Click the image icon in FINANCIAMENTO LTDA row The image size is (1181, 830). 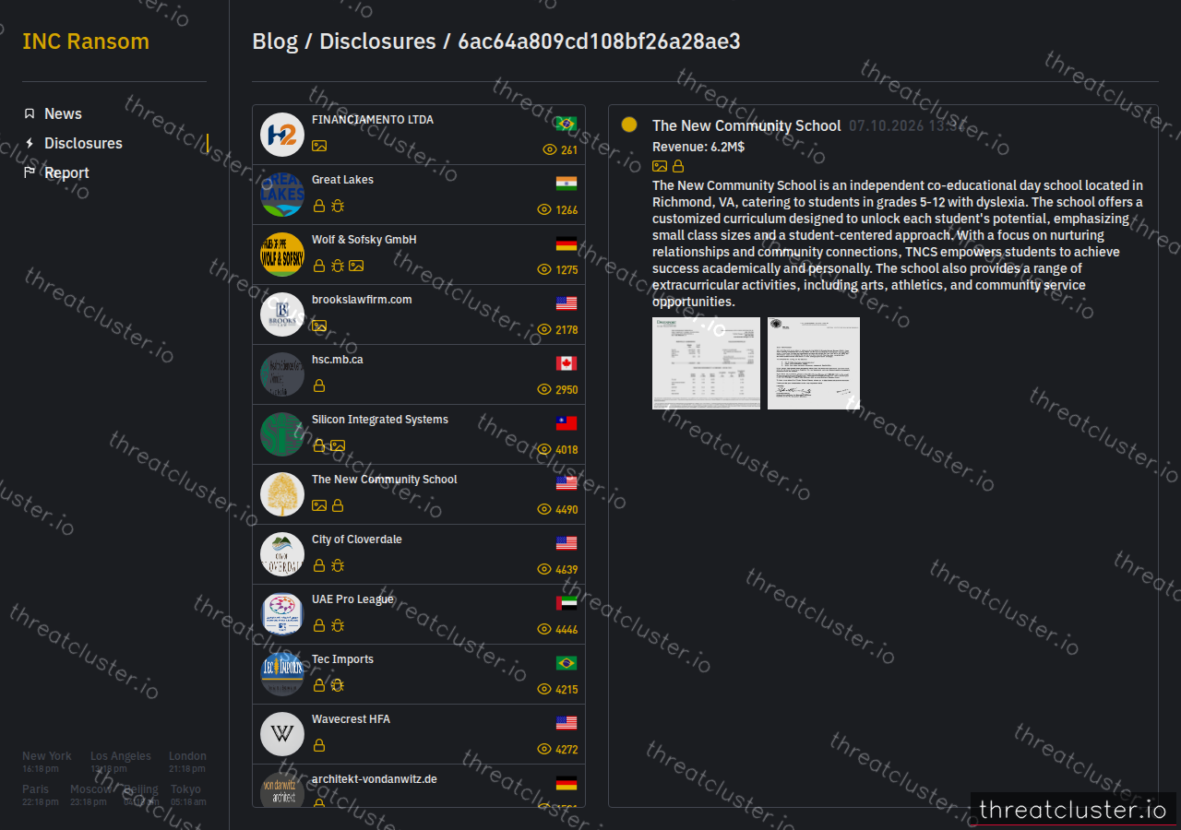(x=319, y=146)
